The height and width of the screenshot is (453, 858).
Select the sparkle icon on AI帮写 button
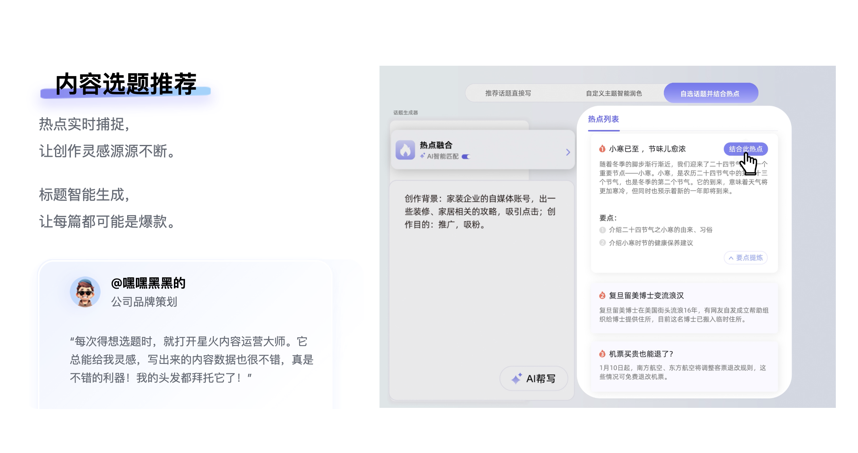tap(516, 379)
